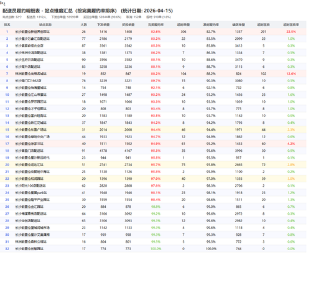This screenshot has width=311, height=285.
Task: Click the '306' overtime orders cell
Action: pyautogui.click(x=183, y=32)
